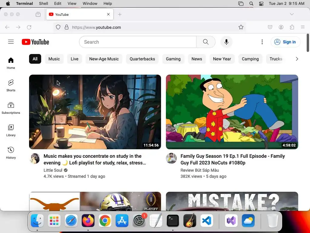Click the YouTube search input field

[x=138, y=42]
